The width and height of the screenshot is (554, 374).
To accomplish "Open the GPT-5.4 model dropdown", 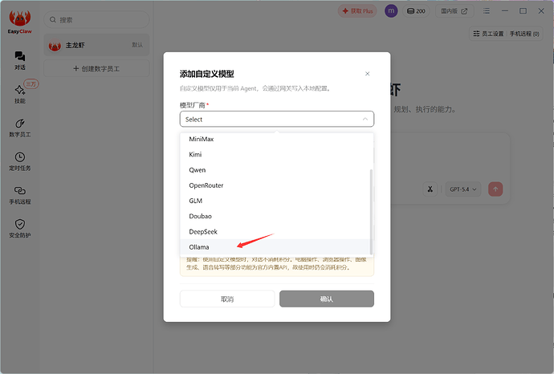I will [x=462, y=189].
